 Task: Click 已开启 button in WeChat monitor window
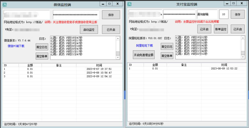[x=111, y=30]
